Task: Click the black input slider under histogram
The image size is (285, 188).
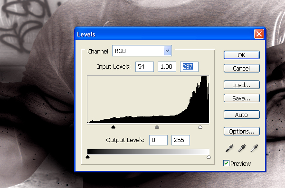Action: [x=113, y=127]
